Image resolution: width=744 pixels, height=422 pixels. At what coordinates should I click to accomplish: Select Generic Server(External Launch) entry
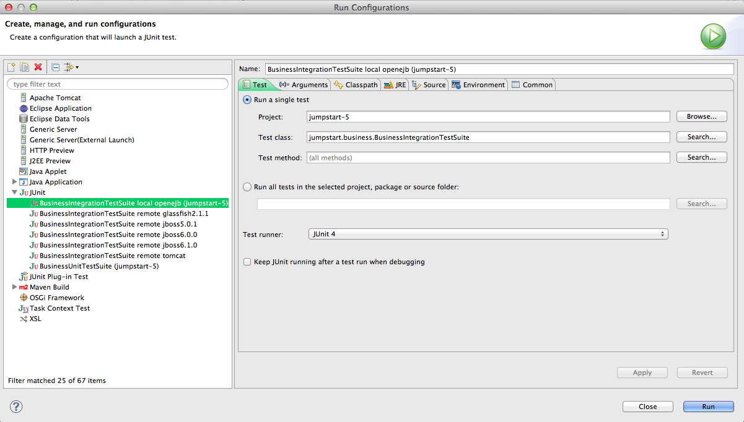point(82,140)
